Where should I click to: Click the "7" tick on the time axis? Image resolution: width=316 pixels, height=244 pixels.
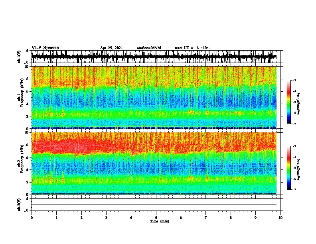point(206,218)
